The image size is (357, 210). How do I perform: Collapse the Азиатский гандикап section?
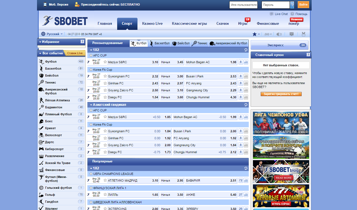pos(90,105)
